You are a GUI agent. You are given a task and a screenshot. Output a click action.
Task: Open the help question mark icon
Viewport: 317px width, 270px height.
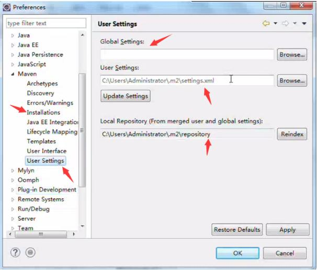[x=15, y=252]
